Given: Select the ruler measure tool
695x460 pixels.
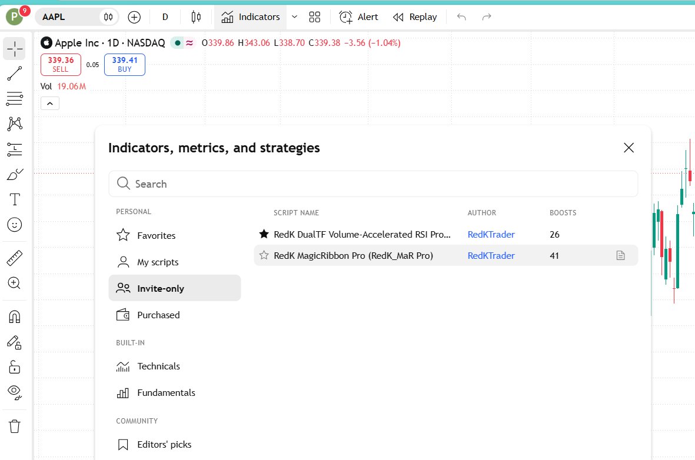Looking at the screenshot, I should [14, 258].
